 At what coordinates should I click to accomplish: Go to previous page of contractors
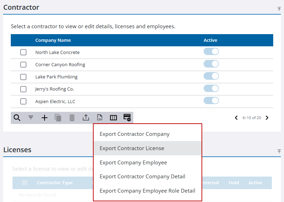[x=237, y=118]
